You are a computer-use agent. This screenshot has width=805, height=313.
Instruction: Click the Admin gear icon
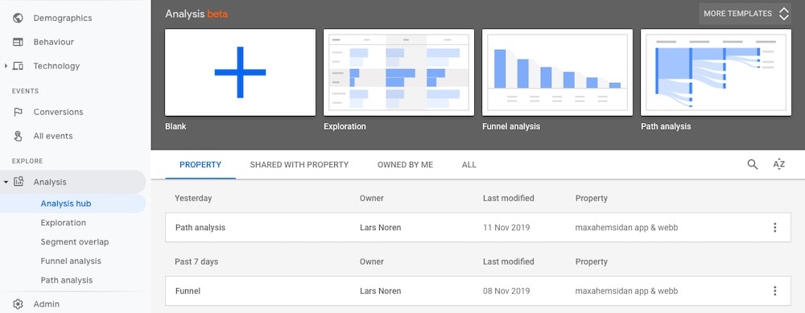click(x=18, y=304)
